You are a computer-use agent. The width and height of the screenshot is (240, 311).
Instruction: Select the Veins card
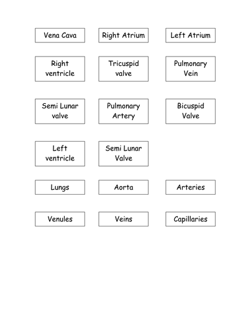(124, 219)
